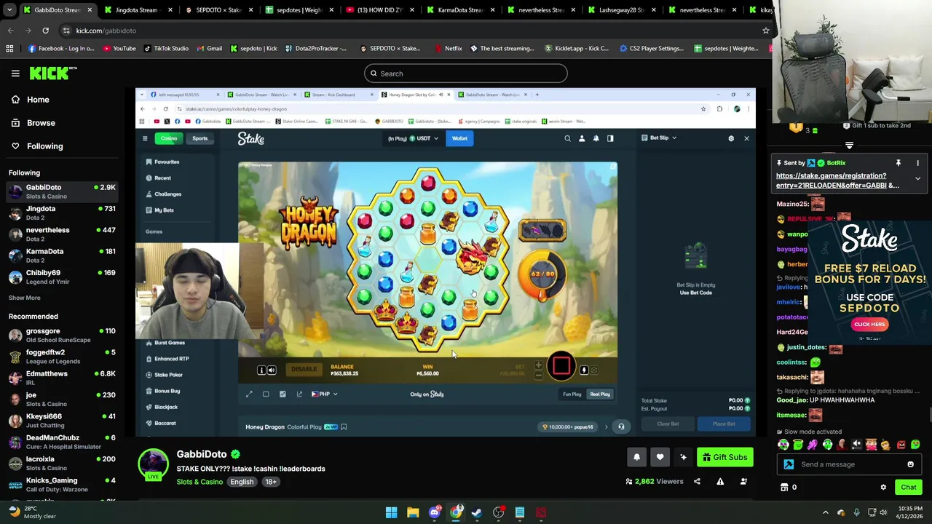This screenshot has height=524, width=932.
Task: Open the viewer list user icon
Action: tap(743, 481)
